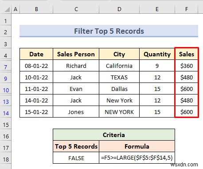Select $600 in the Jones row
Viewport: 203px width, 169px height.
[x=187, y=112]
